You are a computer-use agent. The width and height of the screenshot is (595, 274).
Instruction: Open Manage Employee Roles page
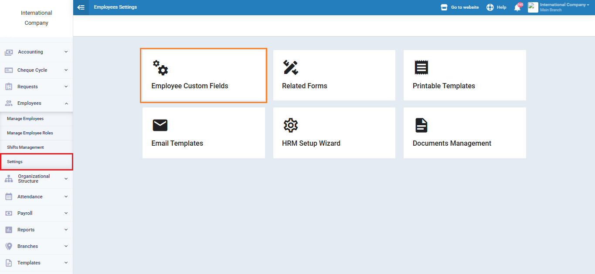point(30,133)
